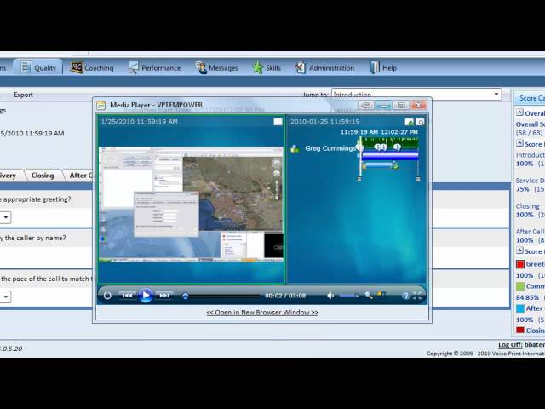Click the magnifier icon in timeline pane header
This screenshot has width=545, height=409.
420,122
